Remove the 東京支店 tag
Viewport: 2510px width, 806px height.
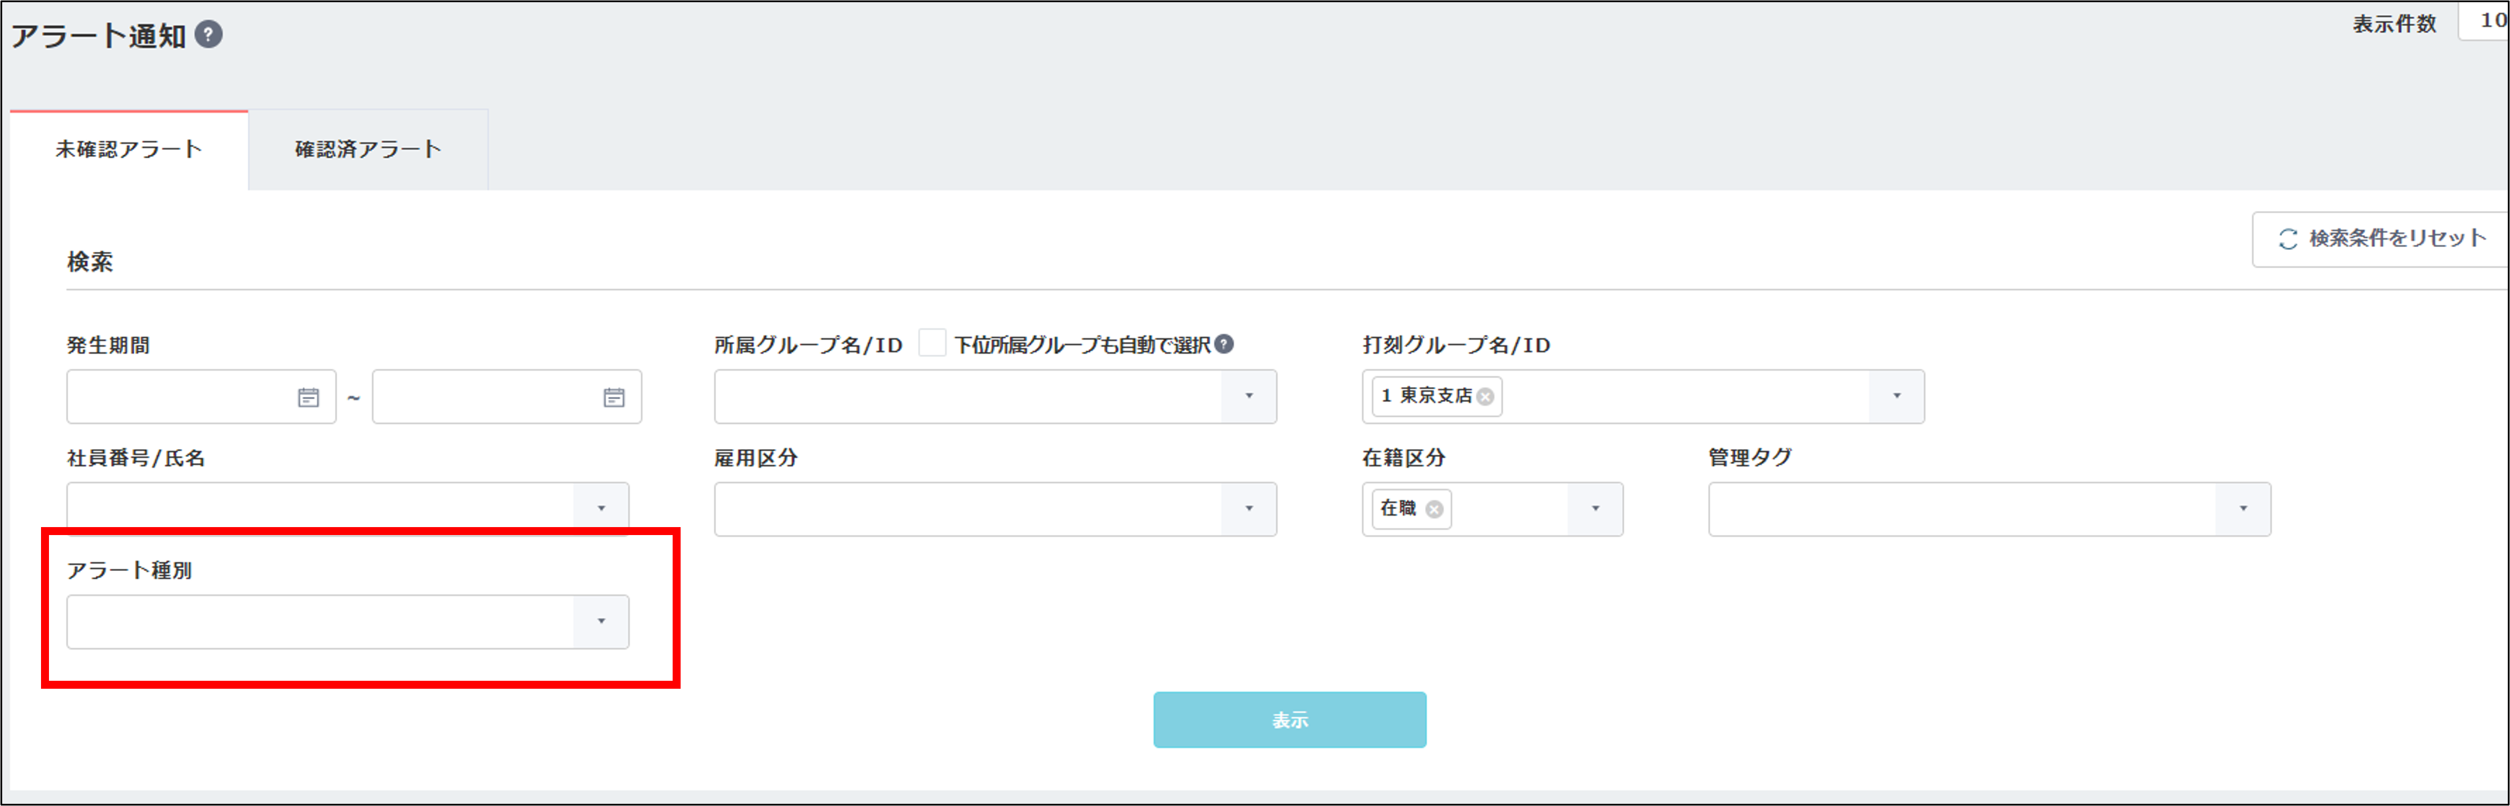(1485, 397)
